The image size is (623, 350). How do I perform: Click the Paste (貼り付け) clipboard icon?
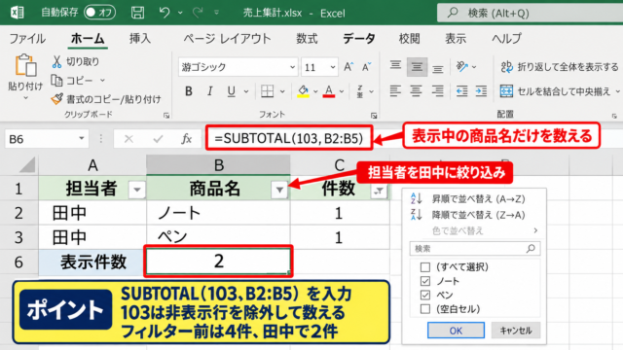pyautogui.click(x=25, y=65)
